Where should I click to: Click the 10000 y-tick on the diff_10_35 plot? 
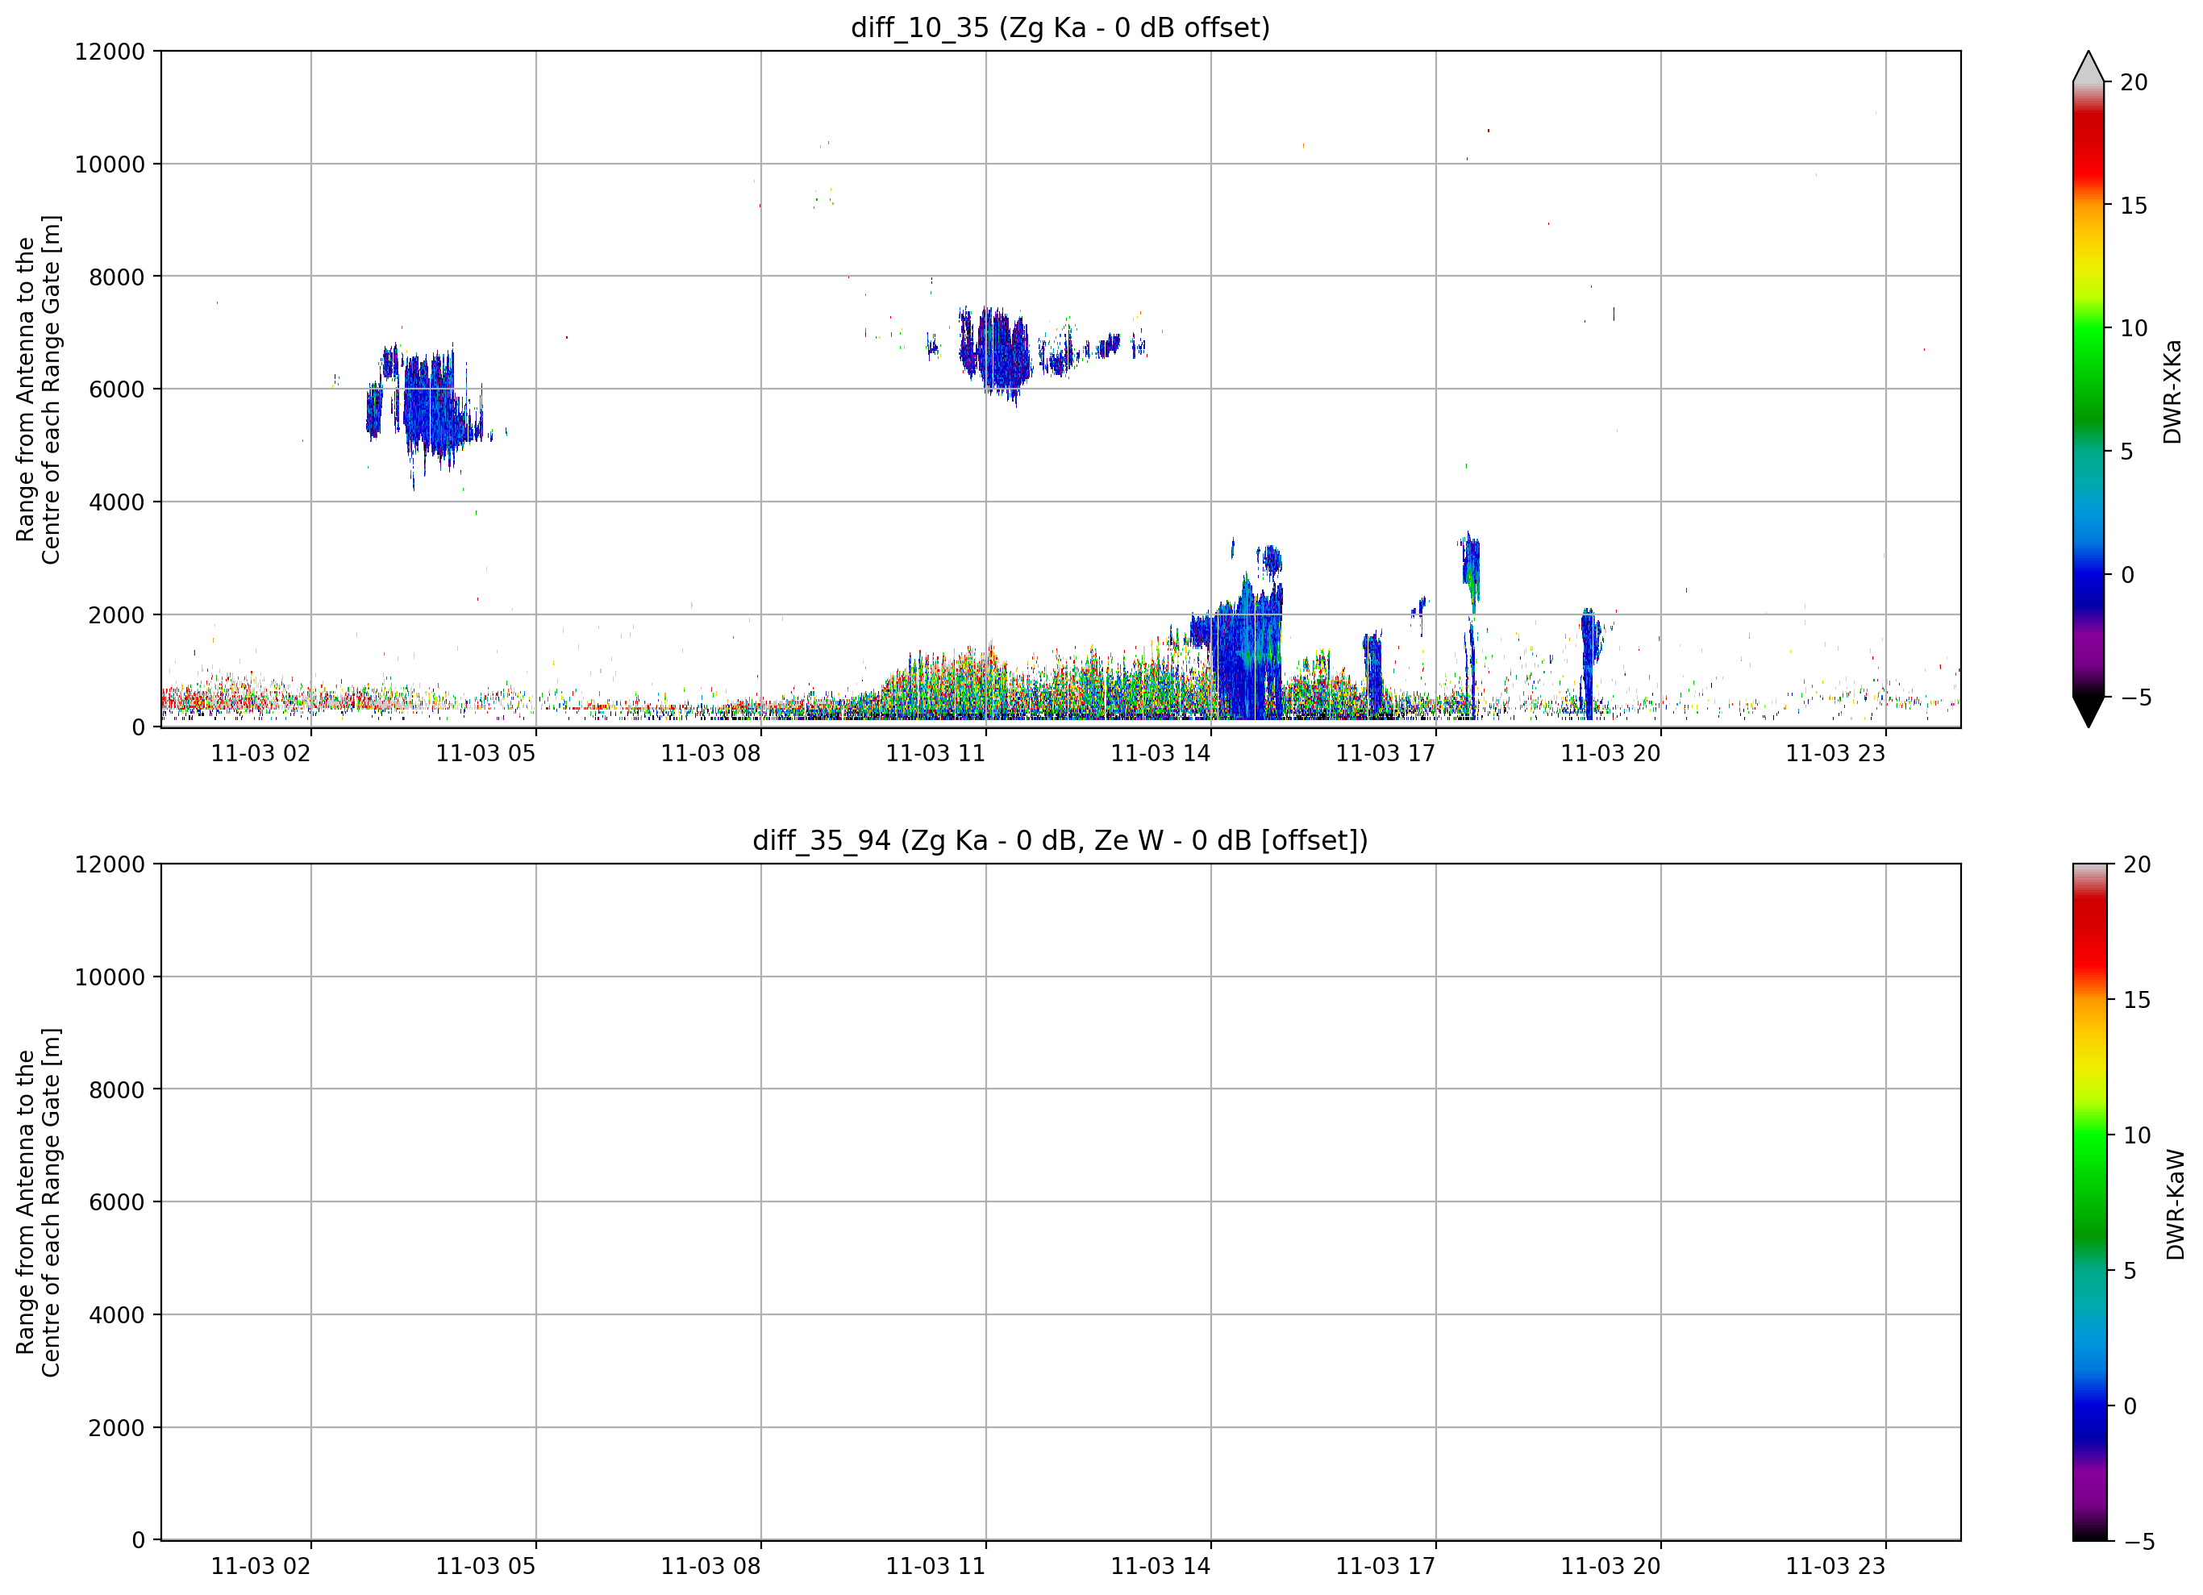coord(110,164)
